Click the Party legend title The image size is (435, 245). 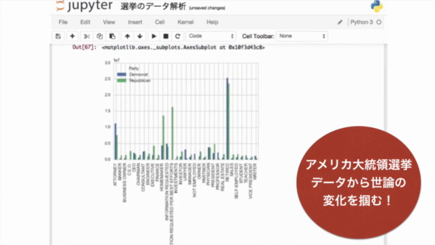tap(134, 68)
